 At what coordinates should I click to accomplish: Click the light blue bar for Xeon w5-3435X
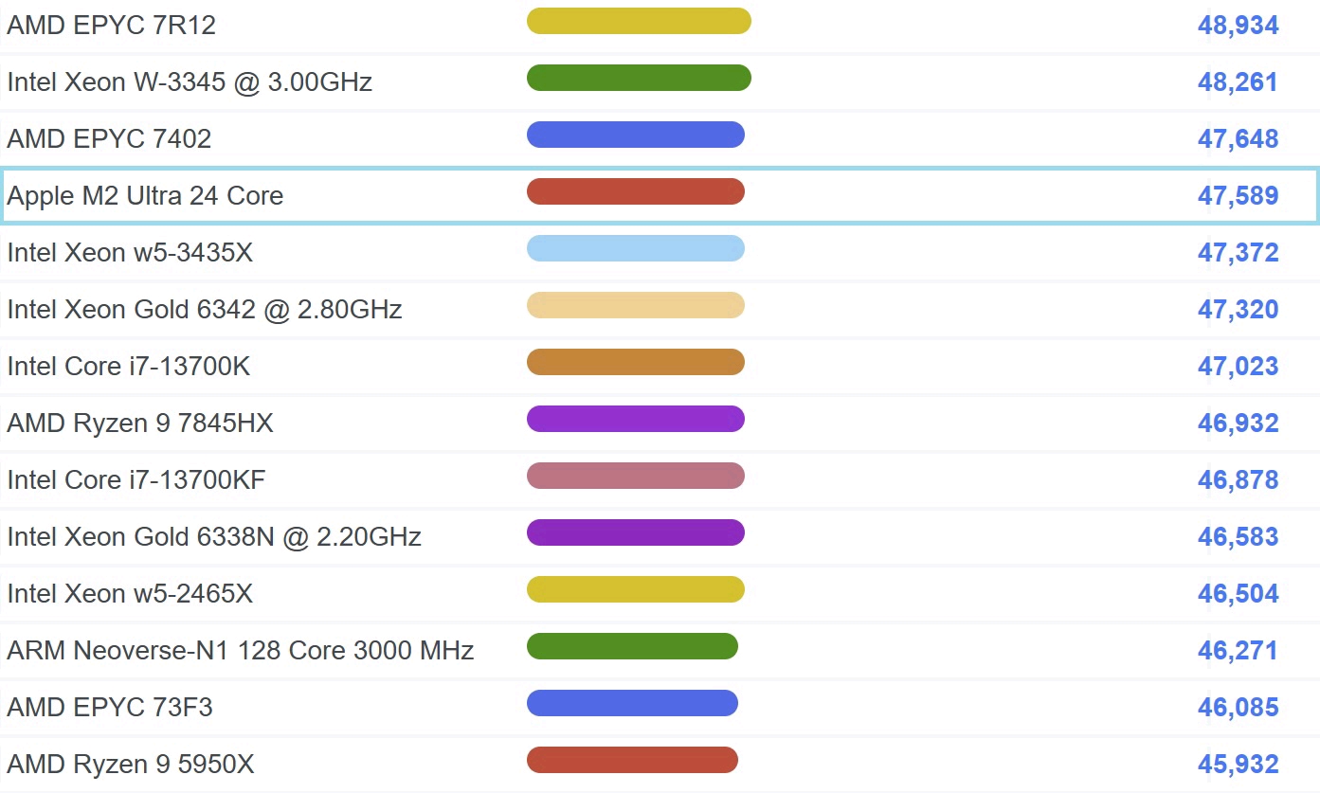click(636, 248)
